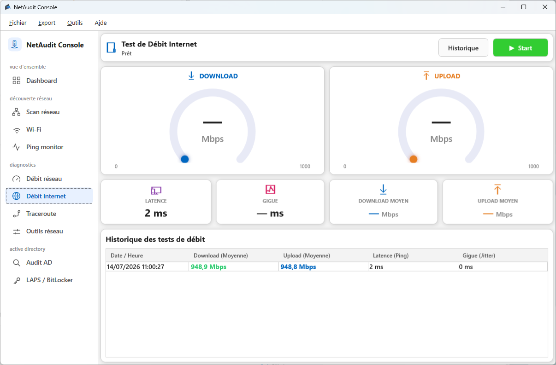Screen dimensions: 556x365
Task: Open the Traceroute tool
Action: pos(49,214)
